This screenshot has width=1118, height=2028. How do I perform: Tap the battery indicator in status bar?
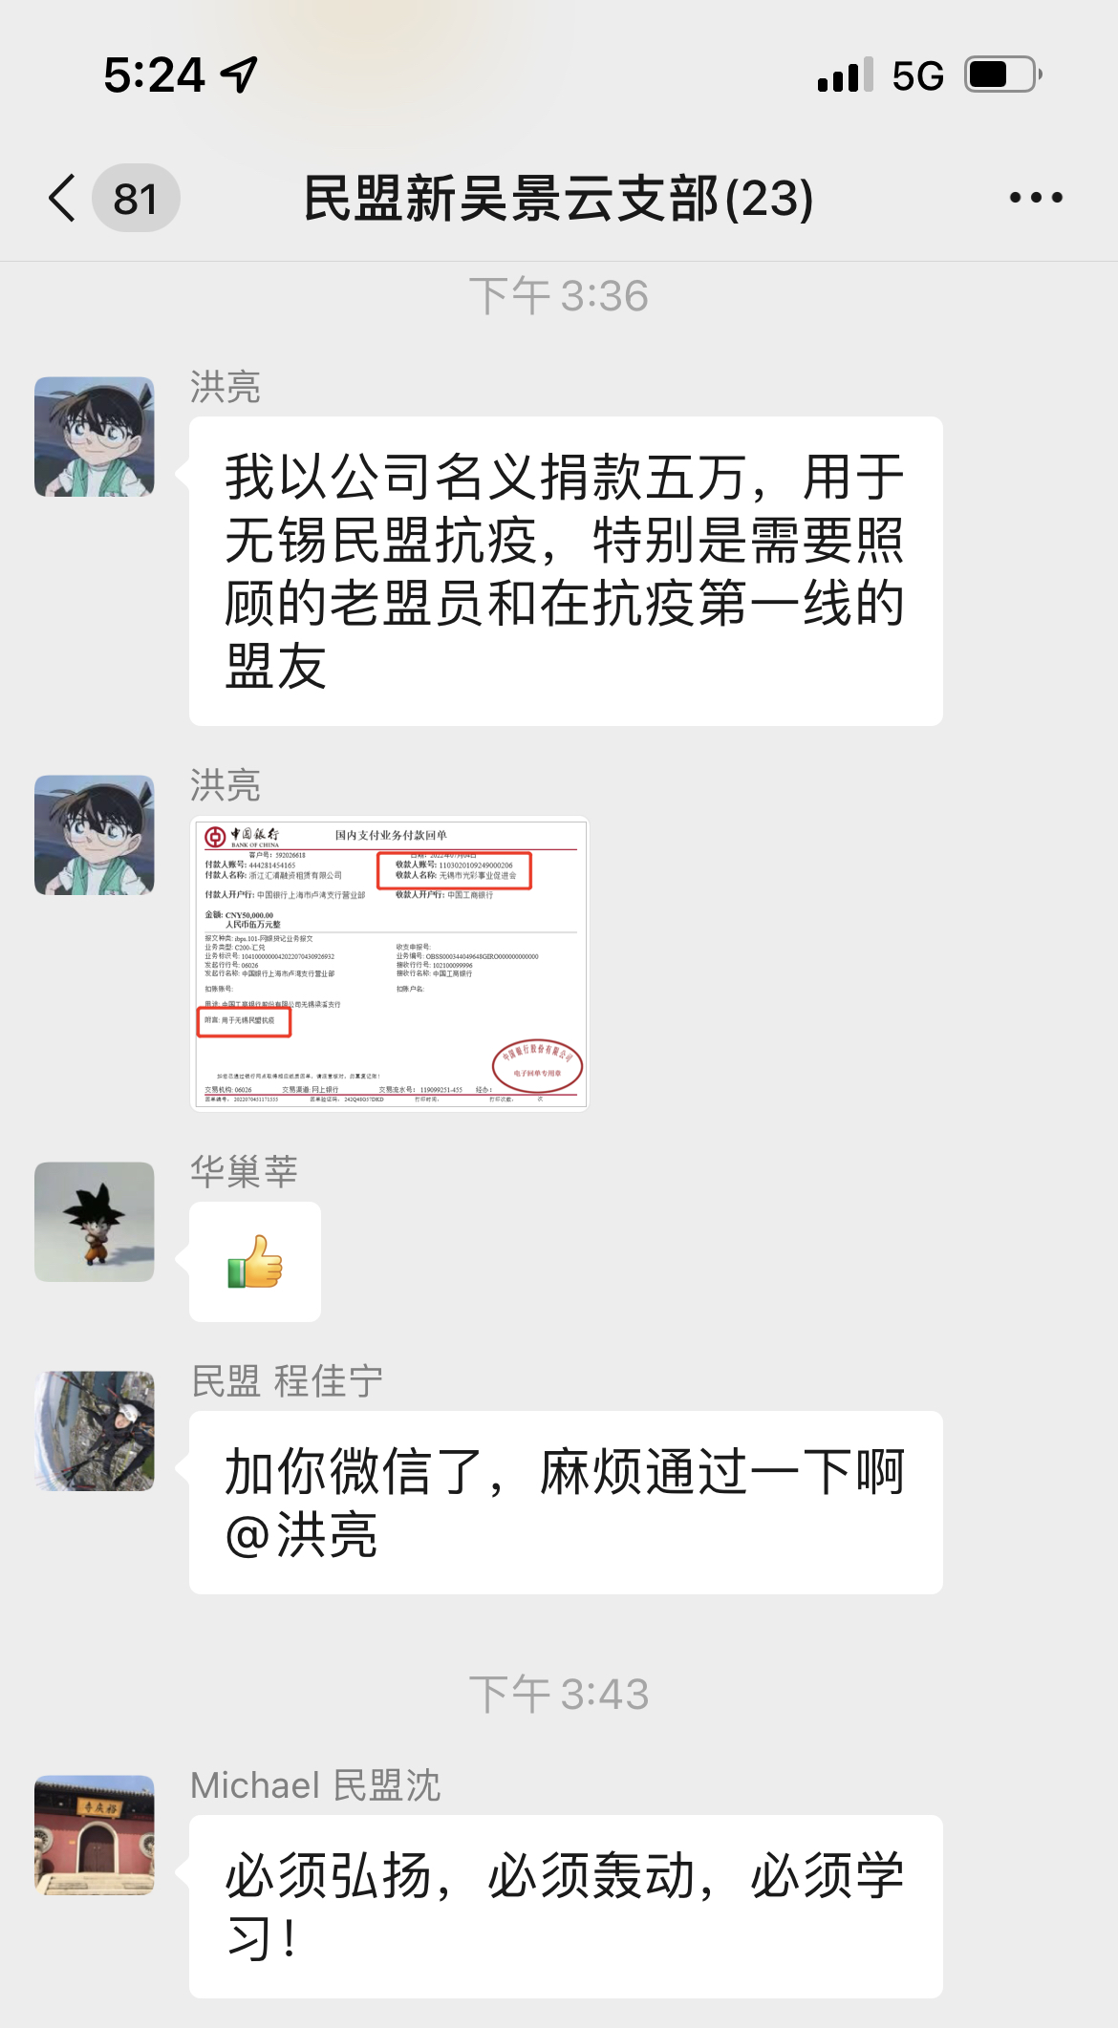point(1003,75)
